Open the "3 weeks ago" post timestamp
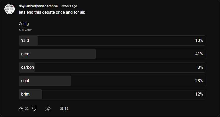 (x=68, y=6)
